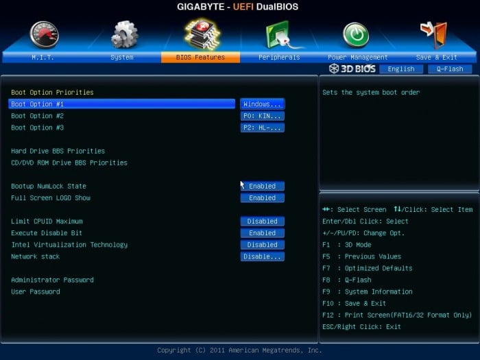The height and width of the screenshot is (360, 480).
Task: Switch to the Save & Exit tab
Action: click(437, 57)
